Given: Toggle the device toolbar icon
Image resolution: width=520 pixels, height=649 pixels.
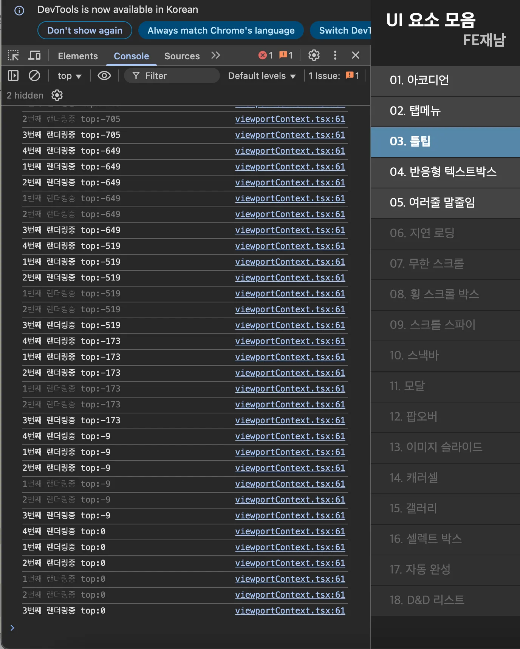Looking at the screenshot, I should (35, 55).
